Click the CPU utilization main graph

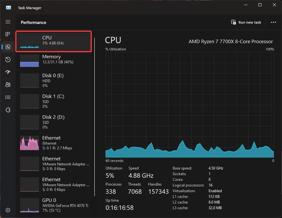pyautogui.click(x=190, y=105)
